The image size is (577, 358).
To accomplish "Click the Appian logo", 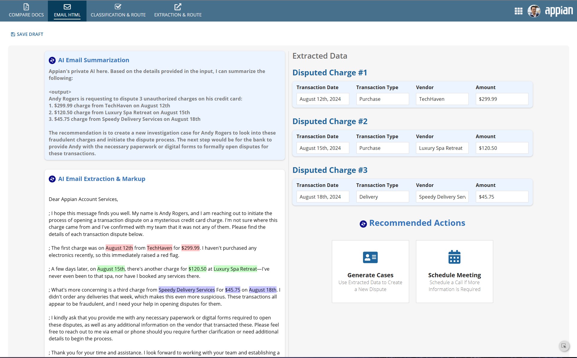I will point(559,11).
